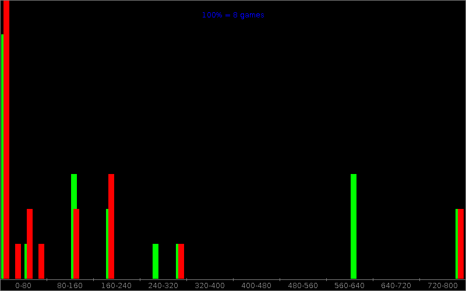Screen dimensions: 466x291
Task: Select the 640-720 axis label
Action: point(396,286)
